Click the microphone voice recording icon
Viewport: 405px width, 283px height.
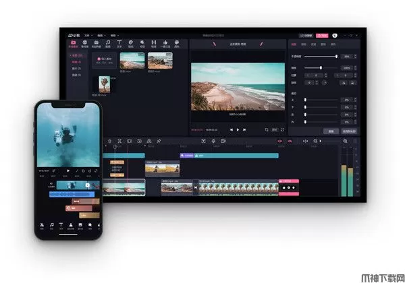213,141
